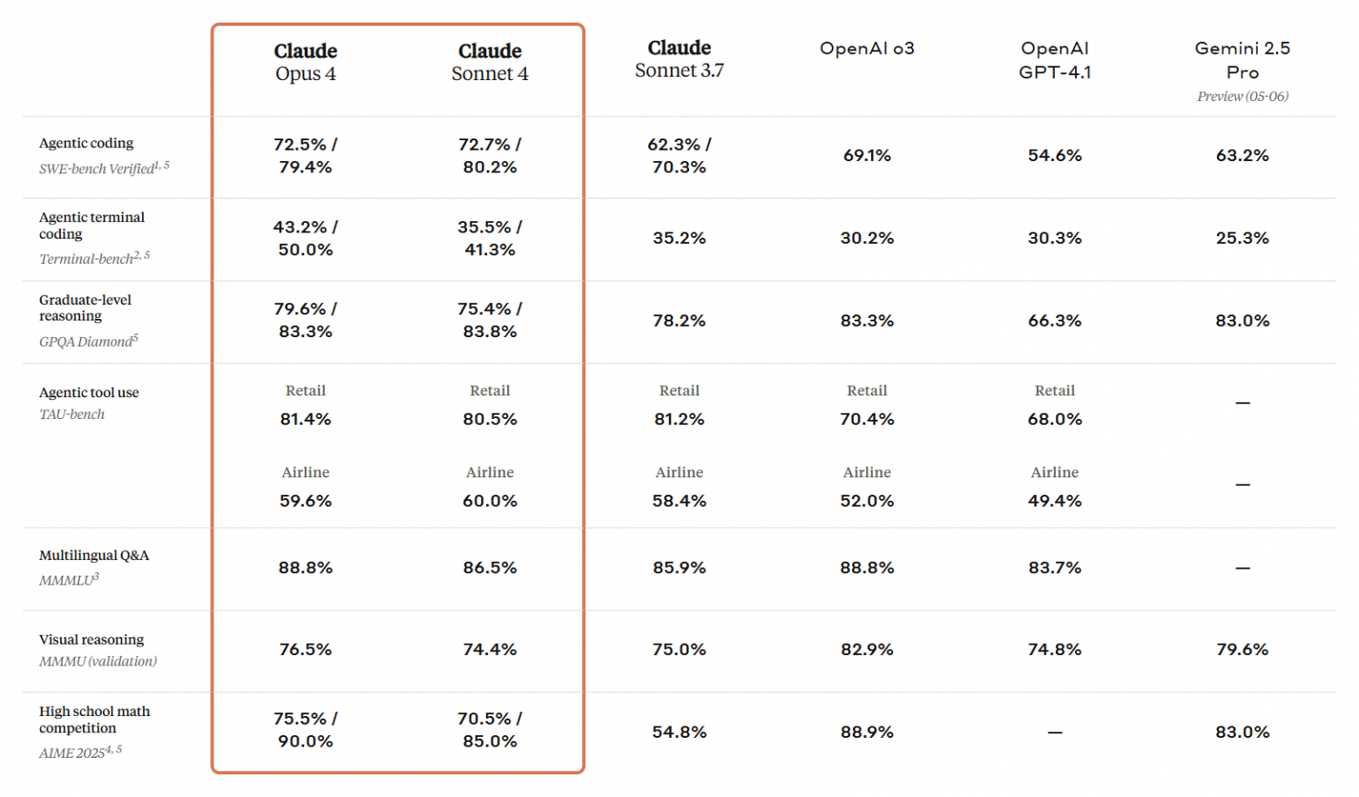Click OpenAI o3's 69.1% SWE-bench score
Viewport: 1359px width, 797px height.
point(867,156)
